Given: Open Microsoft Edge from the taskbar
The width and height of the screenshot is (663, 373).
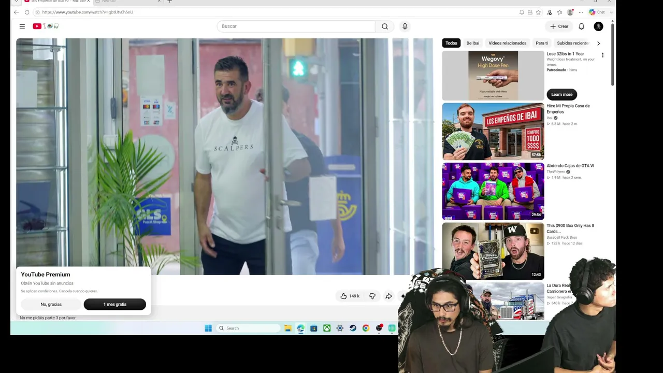Looking at the screenshot, I should (300, 328).
